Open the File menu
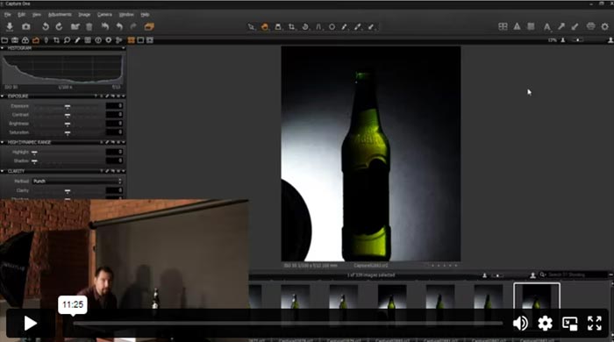Screen dimensions: 614x342 coord(7,15)
